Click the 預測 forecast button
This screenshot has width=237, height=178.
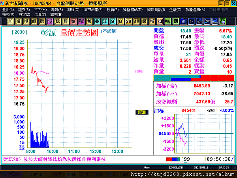[142, 112]
